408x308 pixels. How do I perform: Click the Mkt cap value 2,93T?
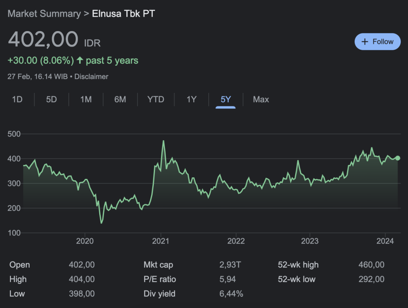(231, 265)
